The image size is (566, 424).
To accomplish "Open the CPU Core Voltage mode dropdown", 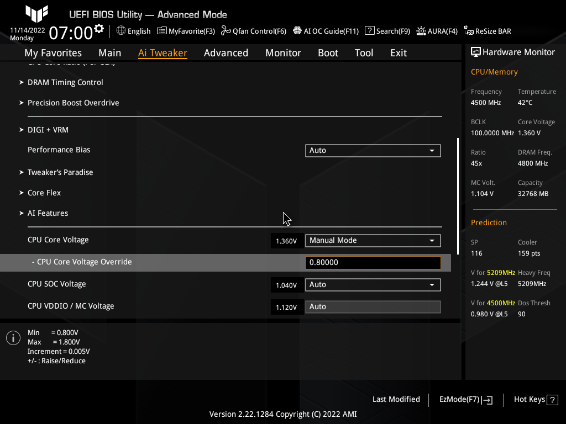I will [373, 240].
